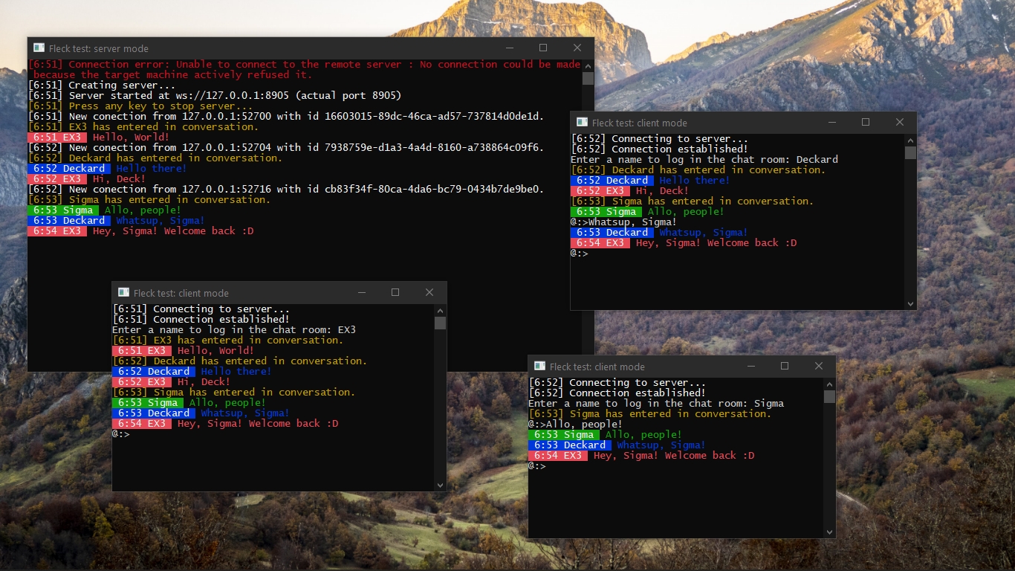Click "@:>Whatsup, Sigma!" typed line in Deckard window
The image size is (1015, 571).
click(x=624, y=222)
